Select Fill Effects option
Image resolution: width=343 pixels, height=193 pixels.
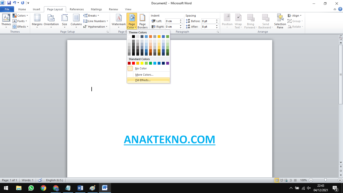148,80
